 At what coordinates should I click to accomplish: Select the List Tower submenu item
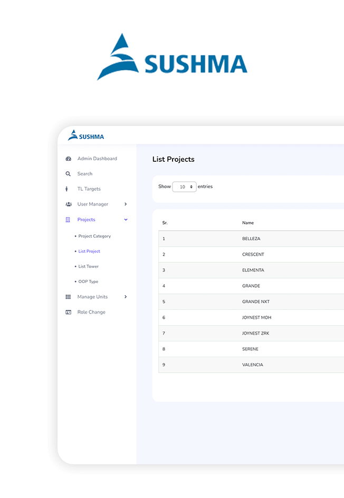click(x=88, y=267)
